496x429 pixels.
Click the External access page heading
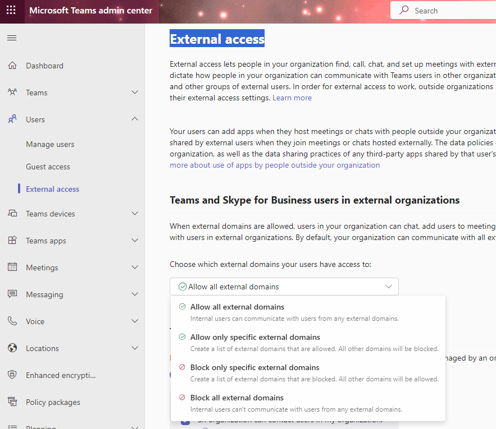point(217,39)
